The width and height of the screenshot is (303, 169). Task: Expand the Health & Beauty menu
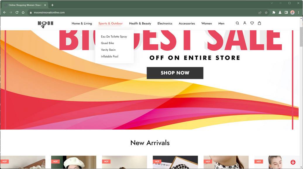[140, 23]
